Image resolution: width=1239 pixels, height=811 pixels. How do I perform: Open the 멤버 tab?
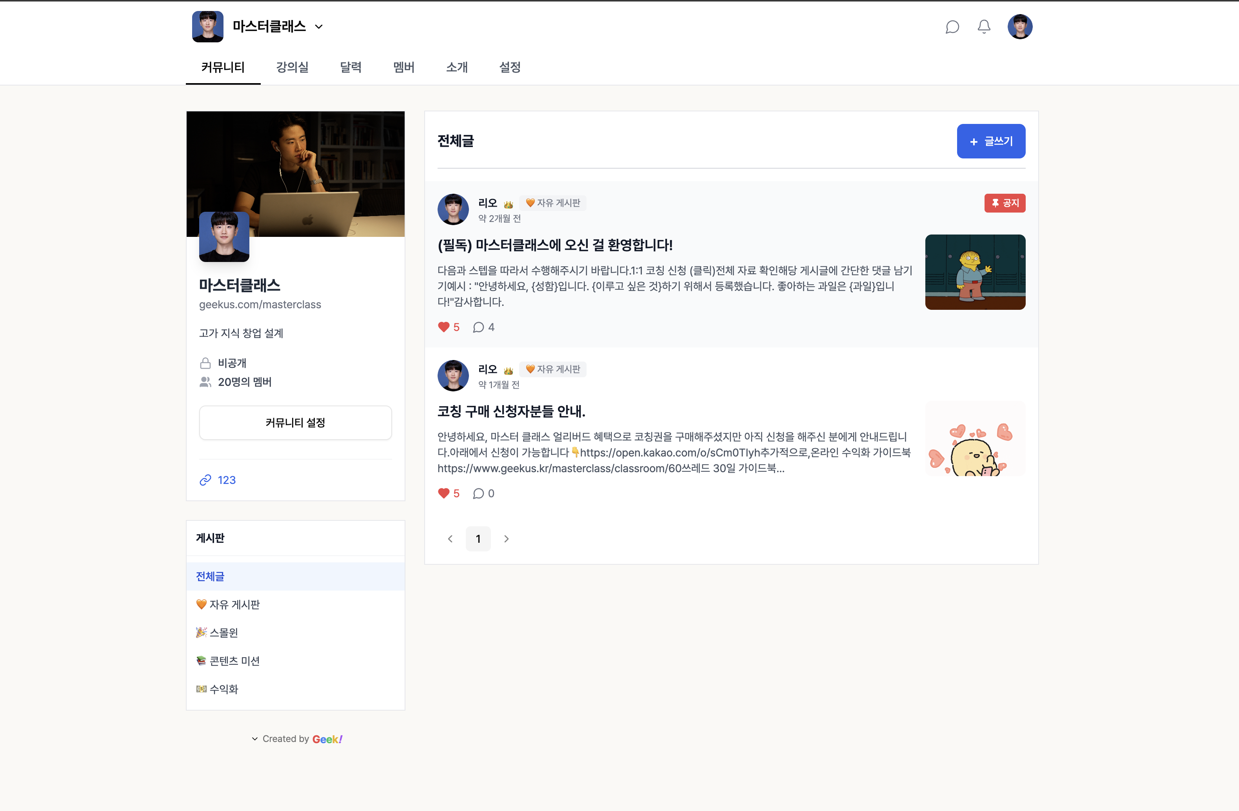[x=403, y=67]
